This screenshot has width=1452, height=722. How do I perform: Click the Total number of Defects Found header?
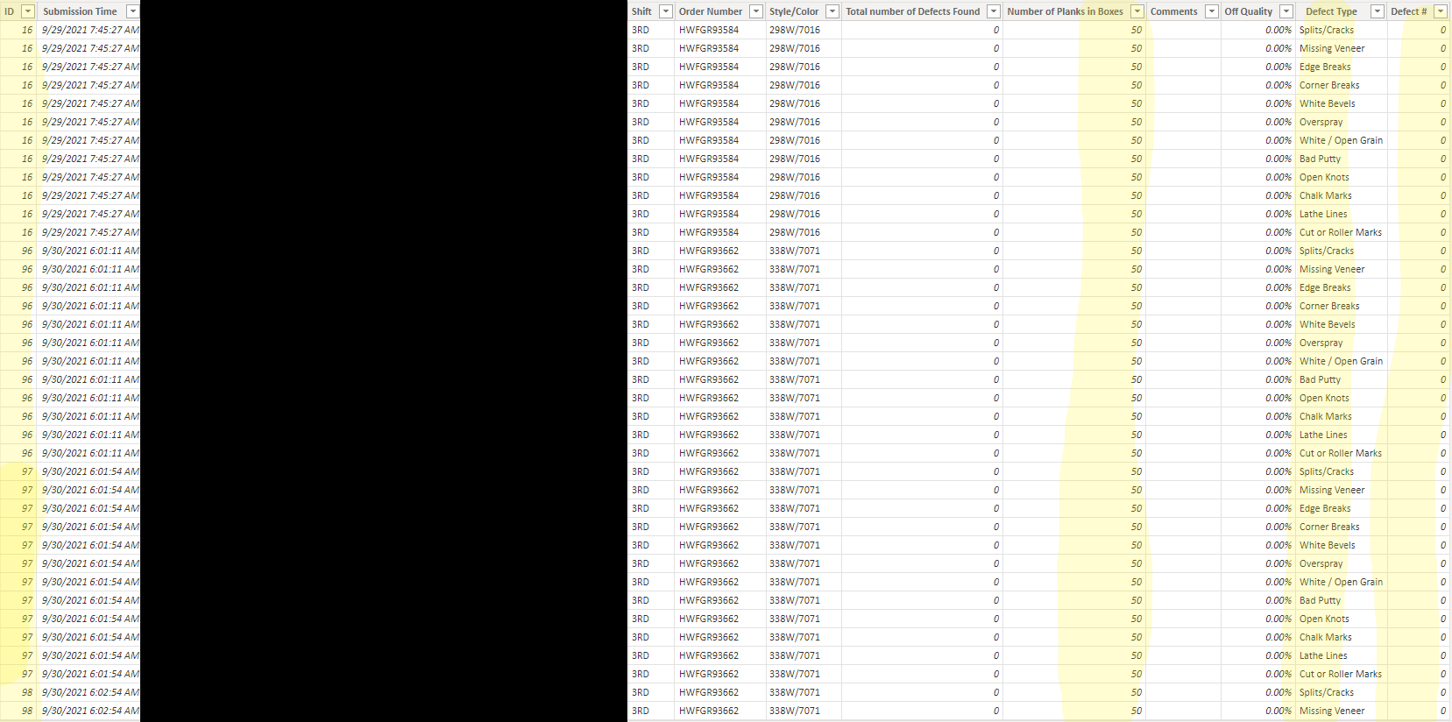tap(913, 11)
